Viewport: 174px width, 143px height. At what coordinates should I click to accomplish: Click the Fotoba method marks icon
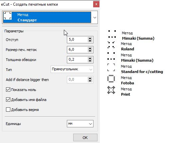pos(111,79)
